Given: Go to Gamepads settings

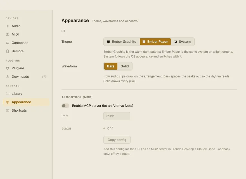Looking at the screenshot, I should point(26,43).
